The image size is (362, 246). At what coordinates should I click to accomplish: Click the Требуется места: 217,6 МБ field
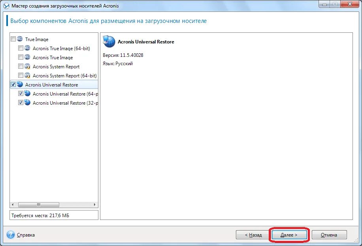(x=54, y=215)
